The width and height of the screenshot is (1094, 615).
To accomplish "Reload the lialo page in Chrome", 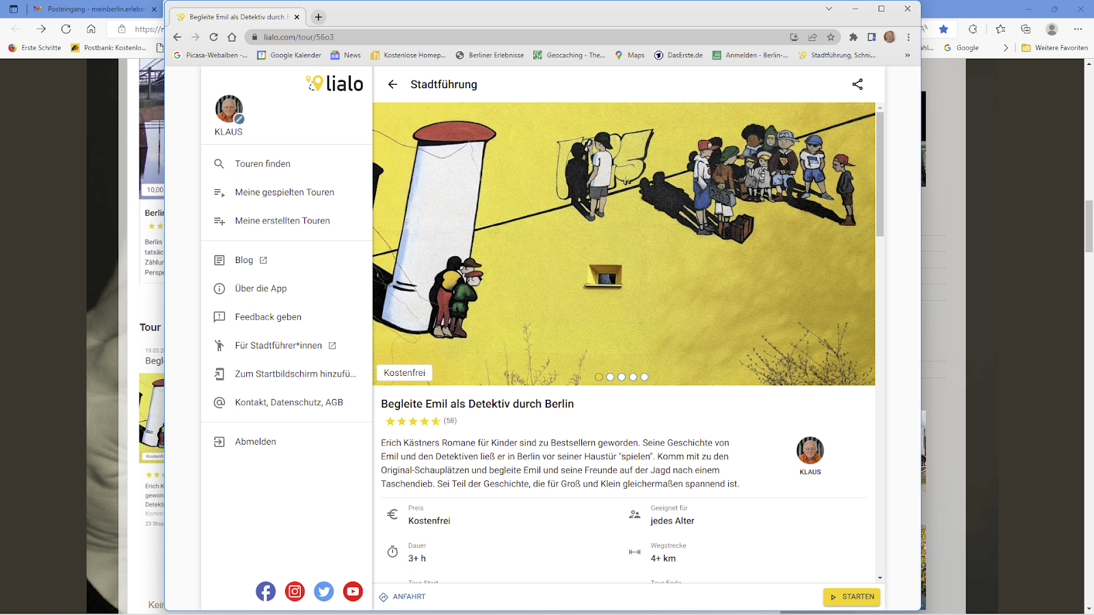I will (x=213, y=37).
